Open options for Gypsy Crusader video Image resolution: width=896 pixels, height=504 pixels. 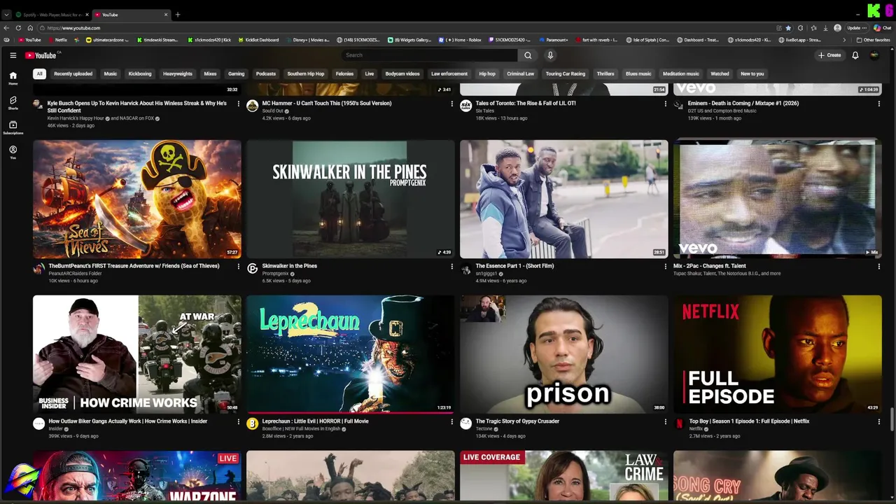click(665, 421)
